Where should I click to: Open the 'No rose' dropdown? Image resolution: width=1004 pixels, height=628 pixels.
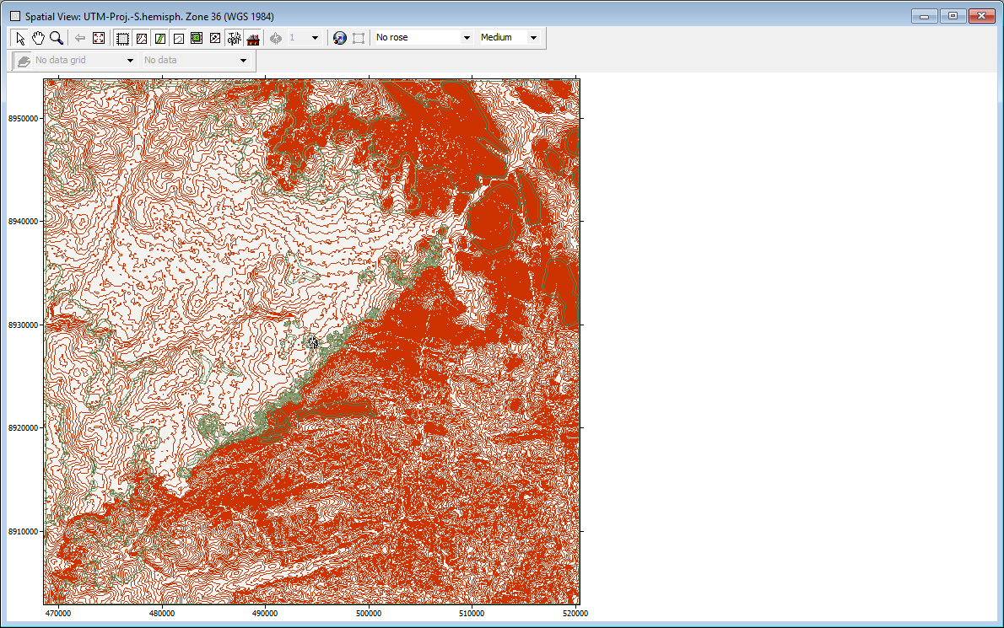(x=467, y=38)
